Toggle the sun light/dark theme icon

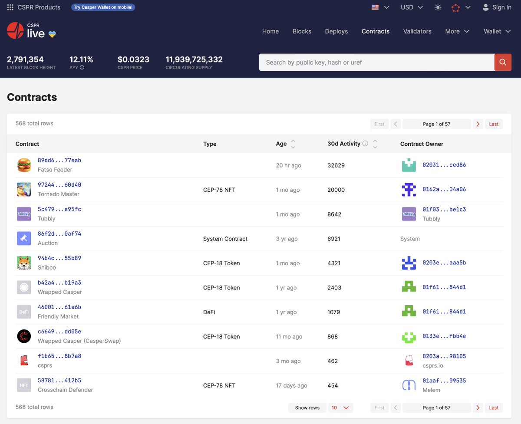tap(438, 7)
